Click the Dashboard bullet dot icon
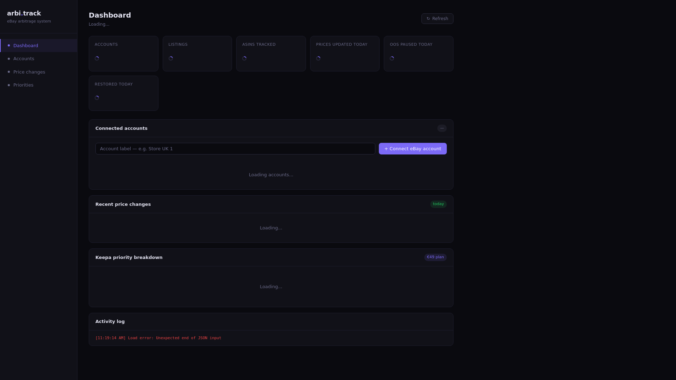This screenshot has width=676, height=380. point(9,45)
